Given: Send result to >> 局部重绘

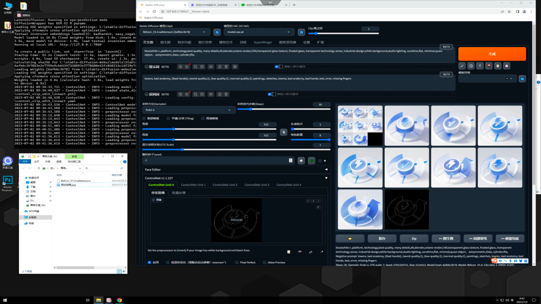Looking at the screenshot, I should point(478,238).
